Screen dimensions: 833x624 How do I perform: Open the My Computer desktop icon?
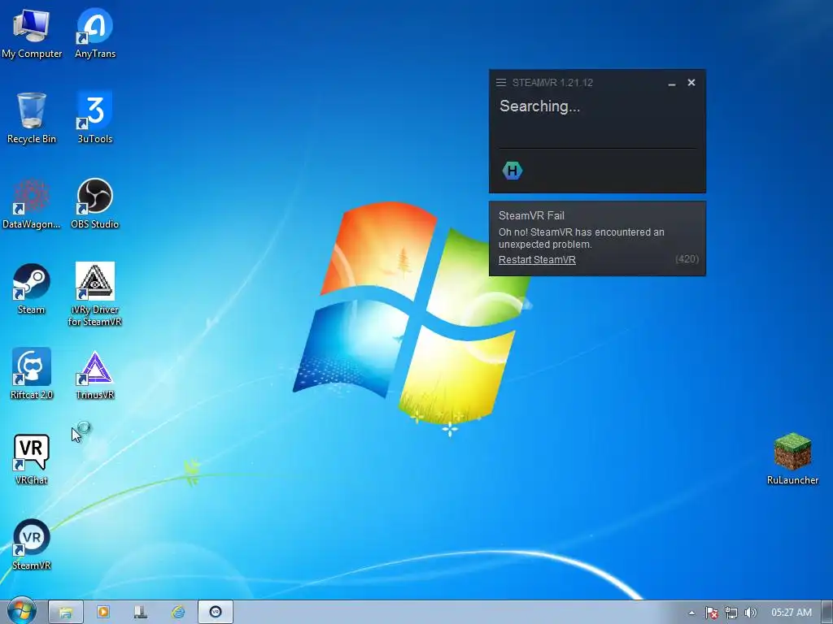coord(32,32)
